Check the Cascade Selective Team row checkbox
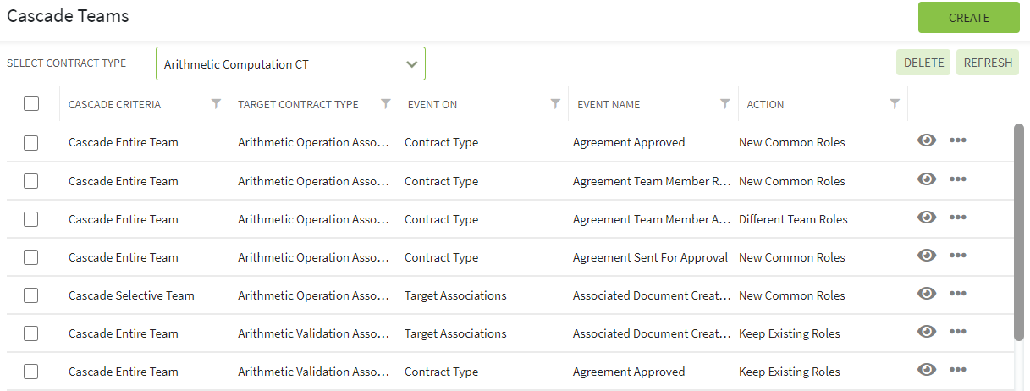 click(31, 295)
